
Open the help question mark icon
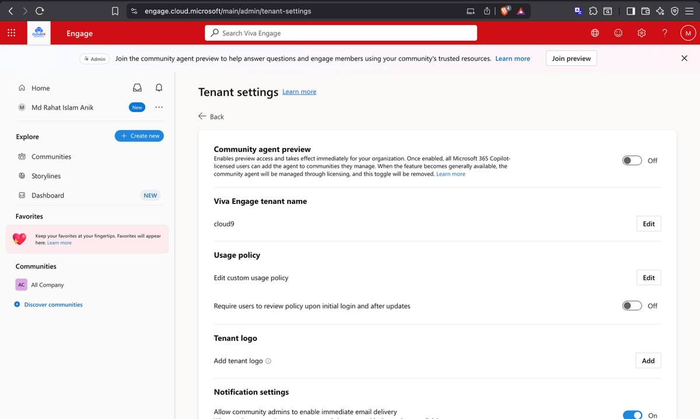[x=665, y=33]
